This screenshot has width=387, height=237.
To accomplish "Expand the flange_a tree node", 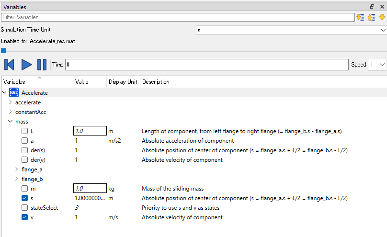I will click(17, 169).
